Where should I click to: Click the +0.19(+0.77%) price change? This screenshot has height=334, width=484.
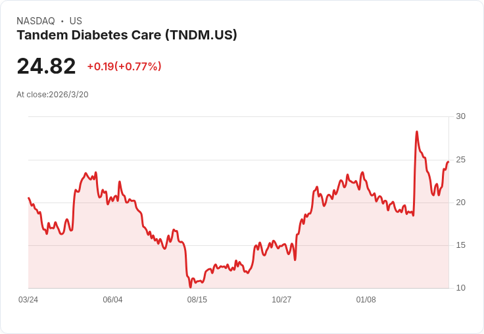(x=124, y=66)
